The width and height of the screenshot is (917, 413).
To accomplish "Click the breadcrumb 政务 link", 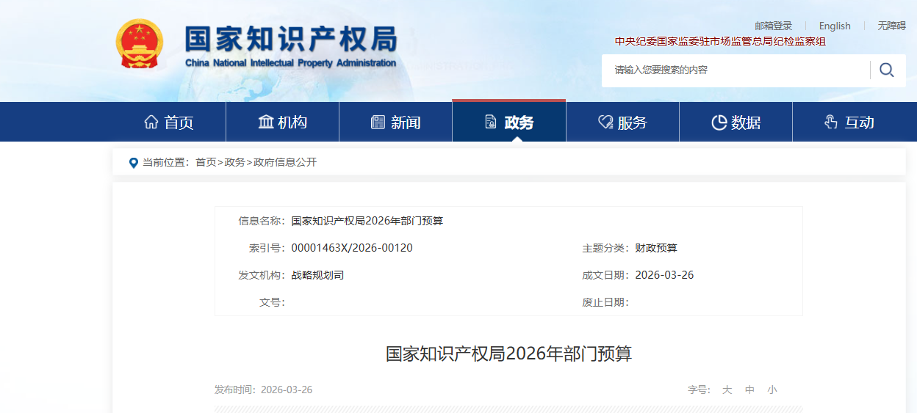I will coord(235,162).
